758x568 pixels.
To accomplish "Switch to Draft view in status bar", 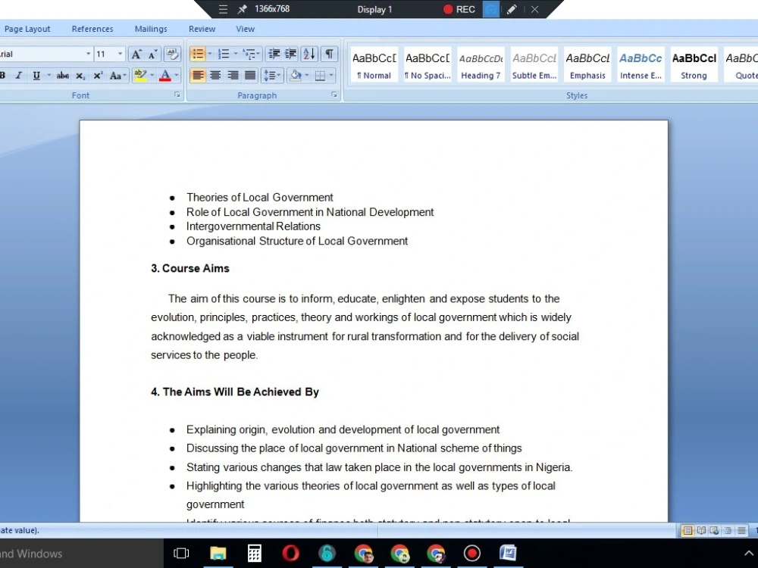I will click(x=741, y=531).
